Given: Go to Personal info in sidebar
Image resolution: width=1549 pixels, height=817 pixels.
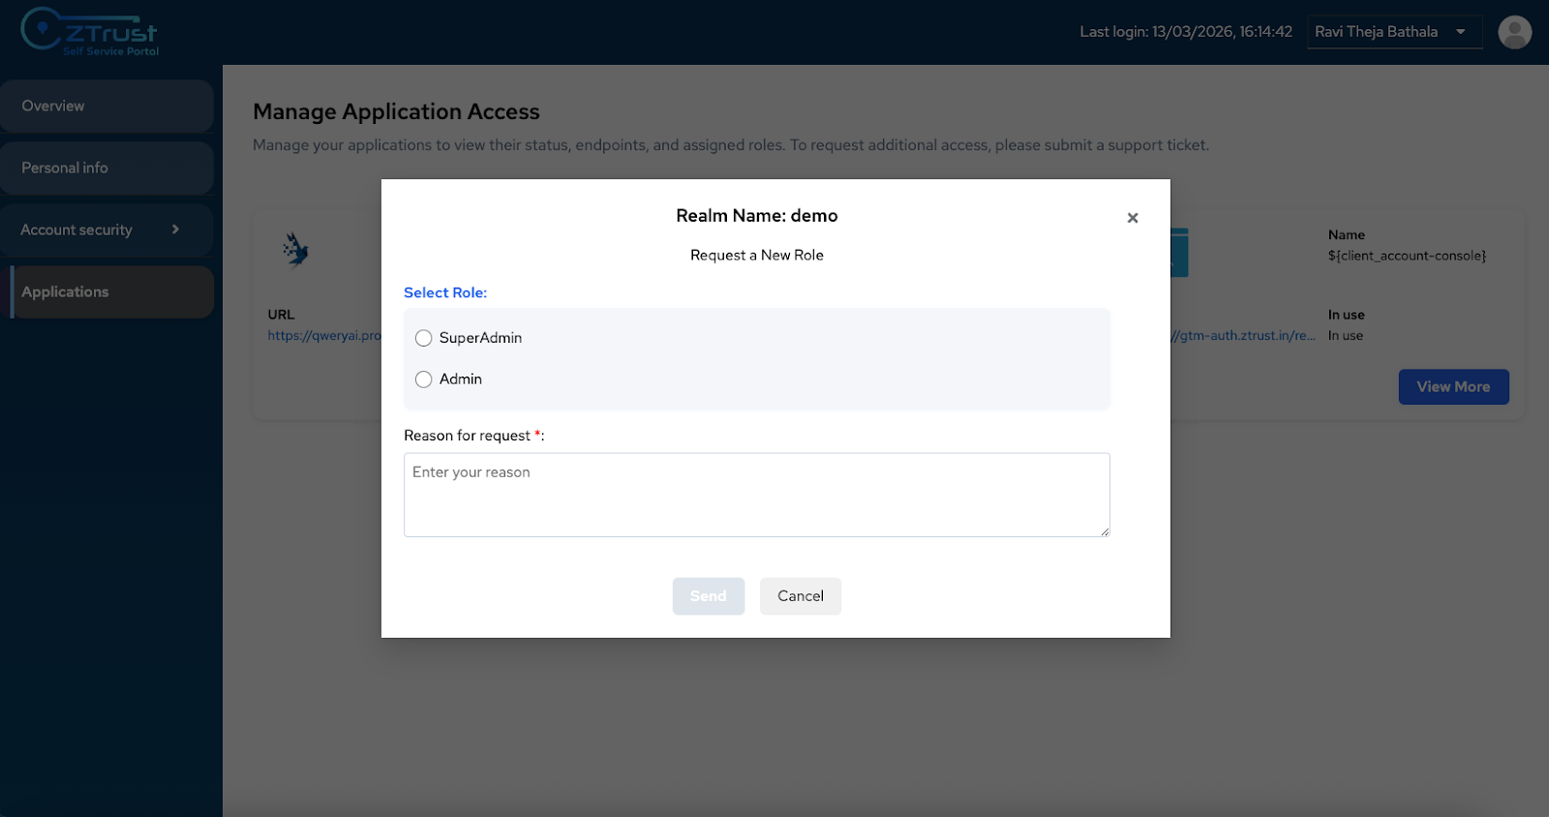Looking at the screenshot, I should tap(106, 168).
